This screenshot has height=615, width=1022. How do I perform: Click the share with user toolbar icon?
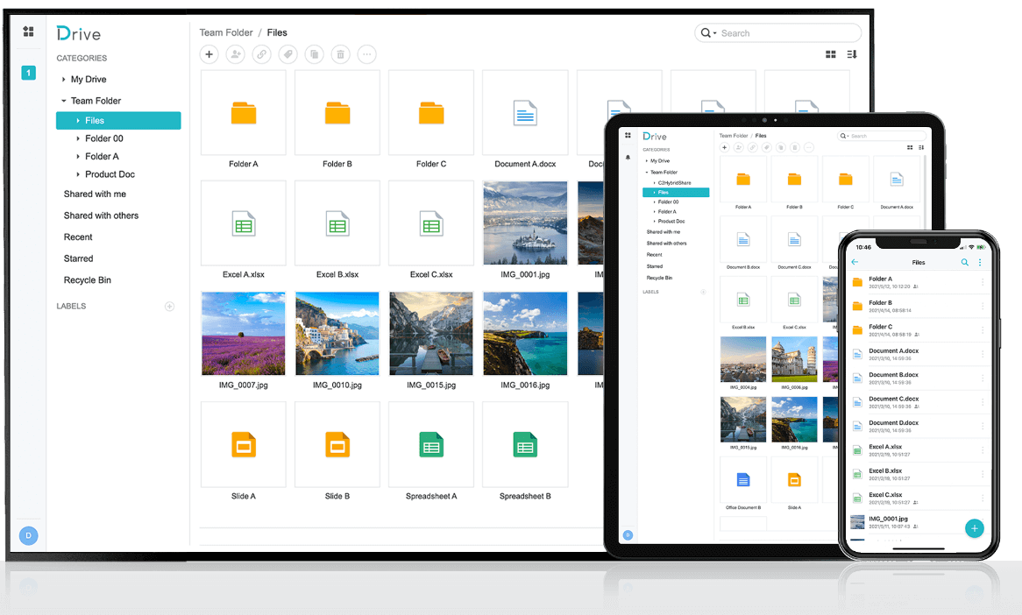tap(235, 54)
